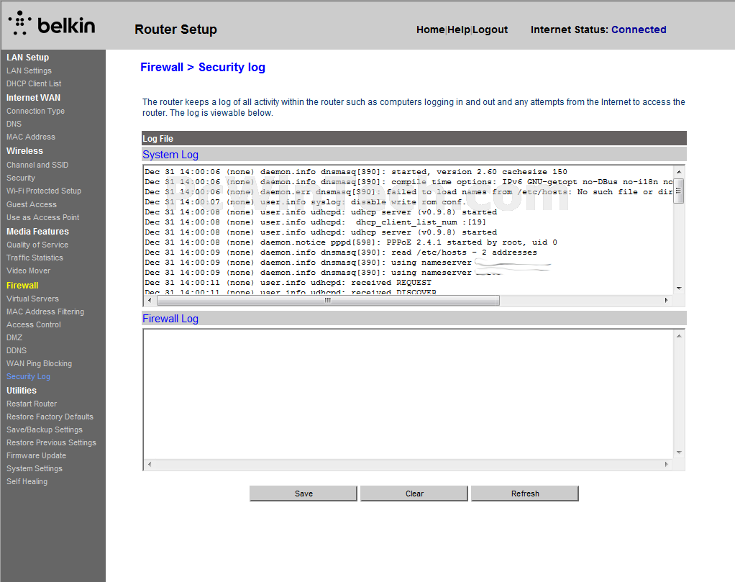The width and height of the screenshot is (735, 582).
Task: Click the Media Features heading
Action: pos(37,232)
